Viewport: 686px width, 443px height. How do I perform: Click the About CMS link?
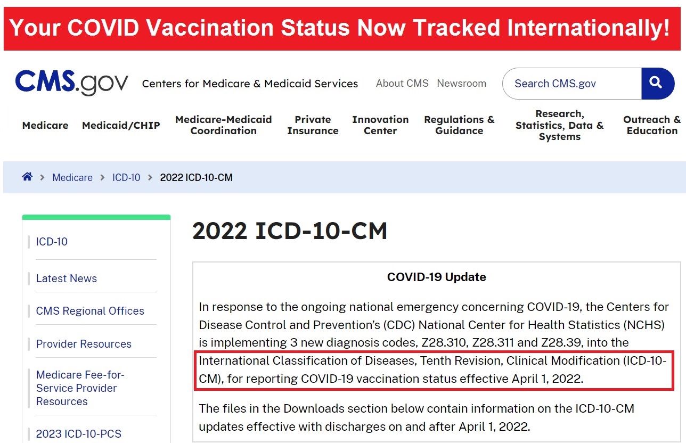pyautogui.click(x=402, y=83)
